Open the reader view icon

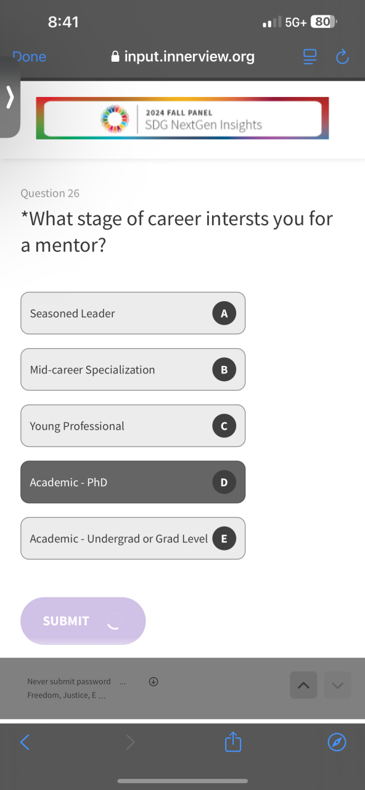(x=310, y=57)
